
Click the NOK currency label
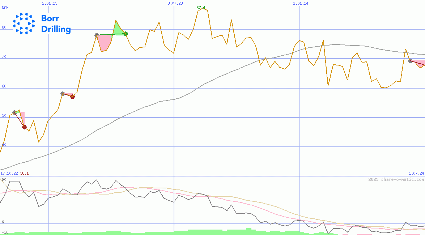coord(5,7)
